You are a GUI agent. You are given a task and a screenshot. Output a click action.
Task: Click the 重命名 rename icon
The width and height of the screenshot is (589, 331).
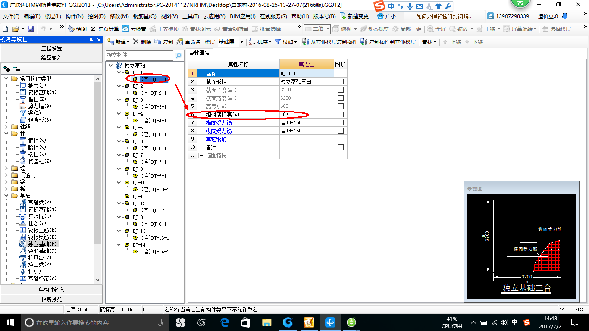pos(180,42)
